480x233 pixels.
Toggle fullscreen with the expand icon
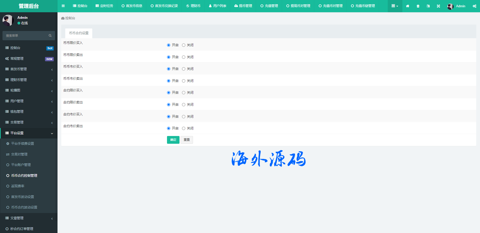438,6
